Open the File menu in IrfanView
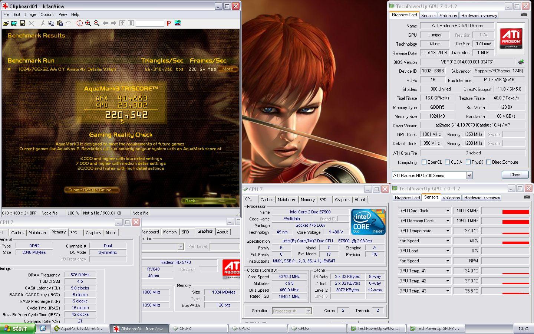This screenshot has width=534, height=334. point(6,14)
